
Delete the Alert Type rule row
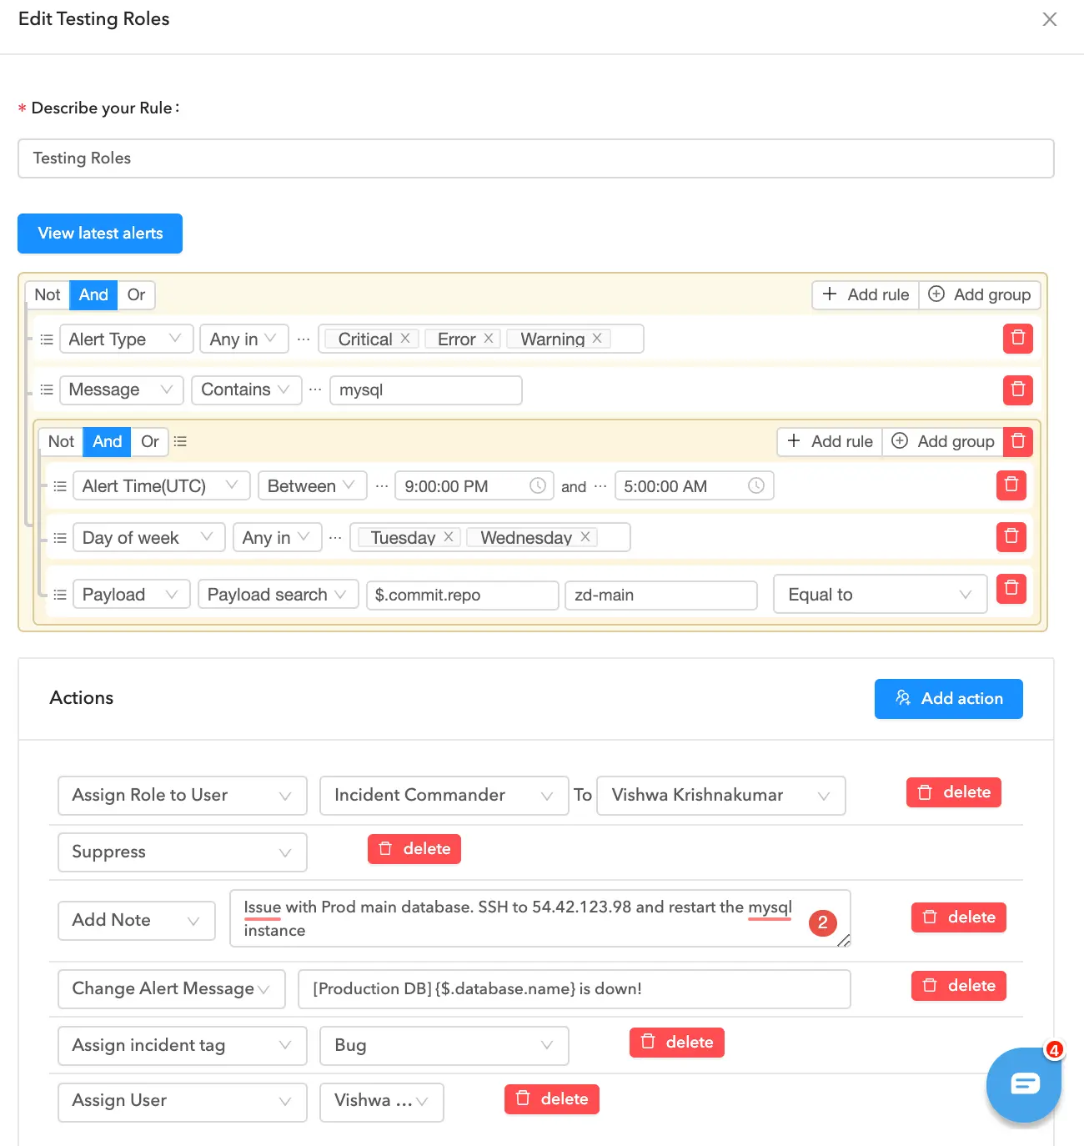(x=1017, y=339)
